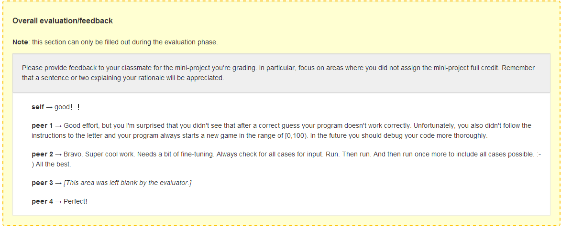Click peer 4's "Perfect!" feedback
561x227 pixels.
click(x=76, y=201)
